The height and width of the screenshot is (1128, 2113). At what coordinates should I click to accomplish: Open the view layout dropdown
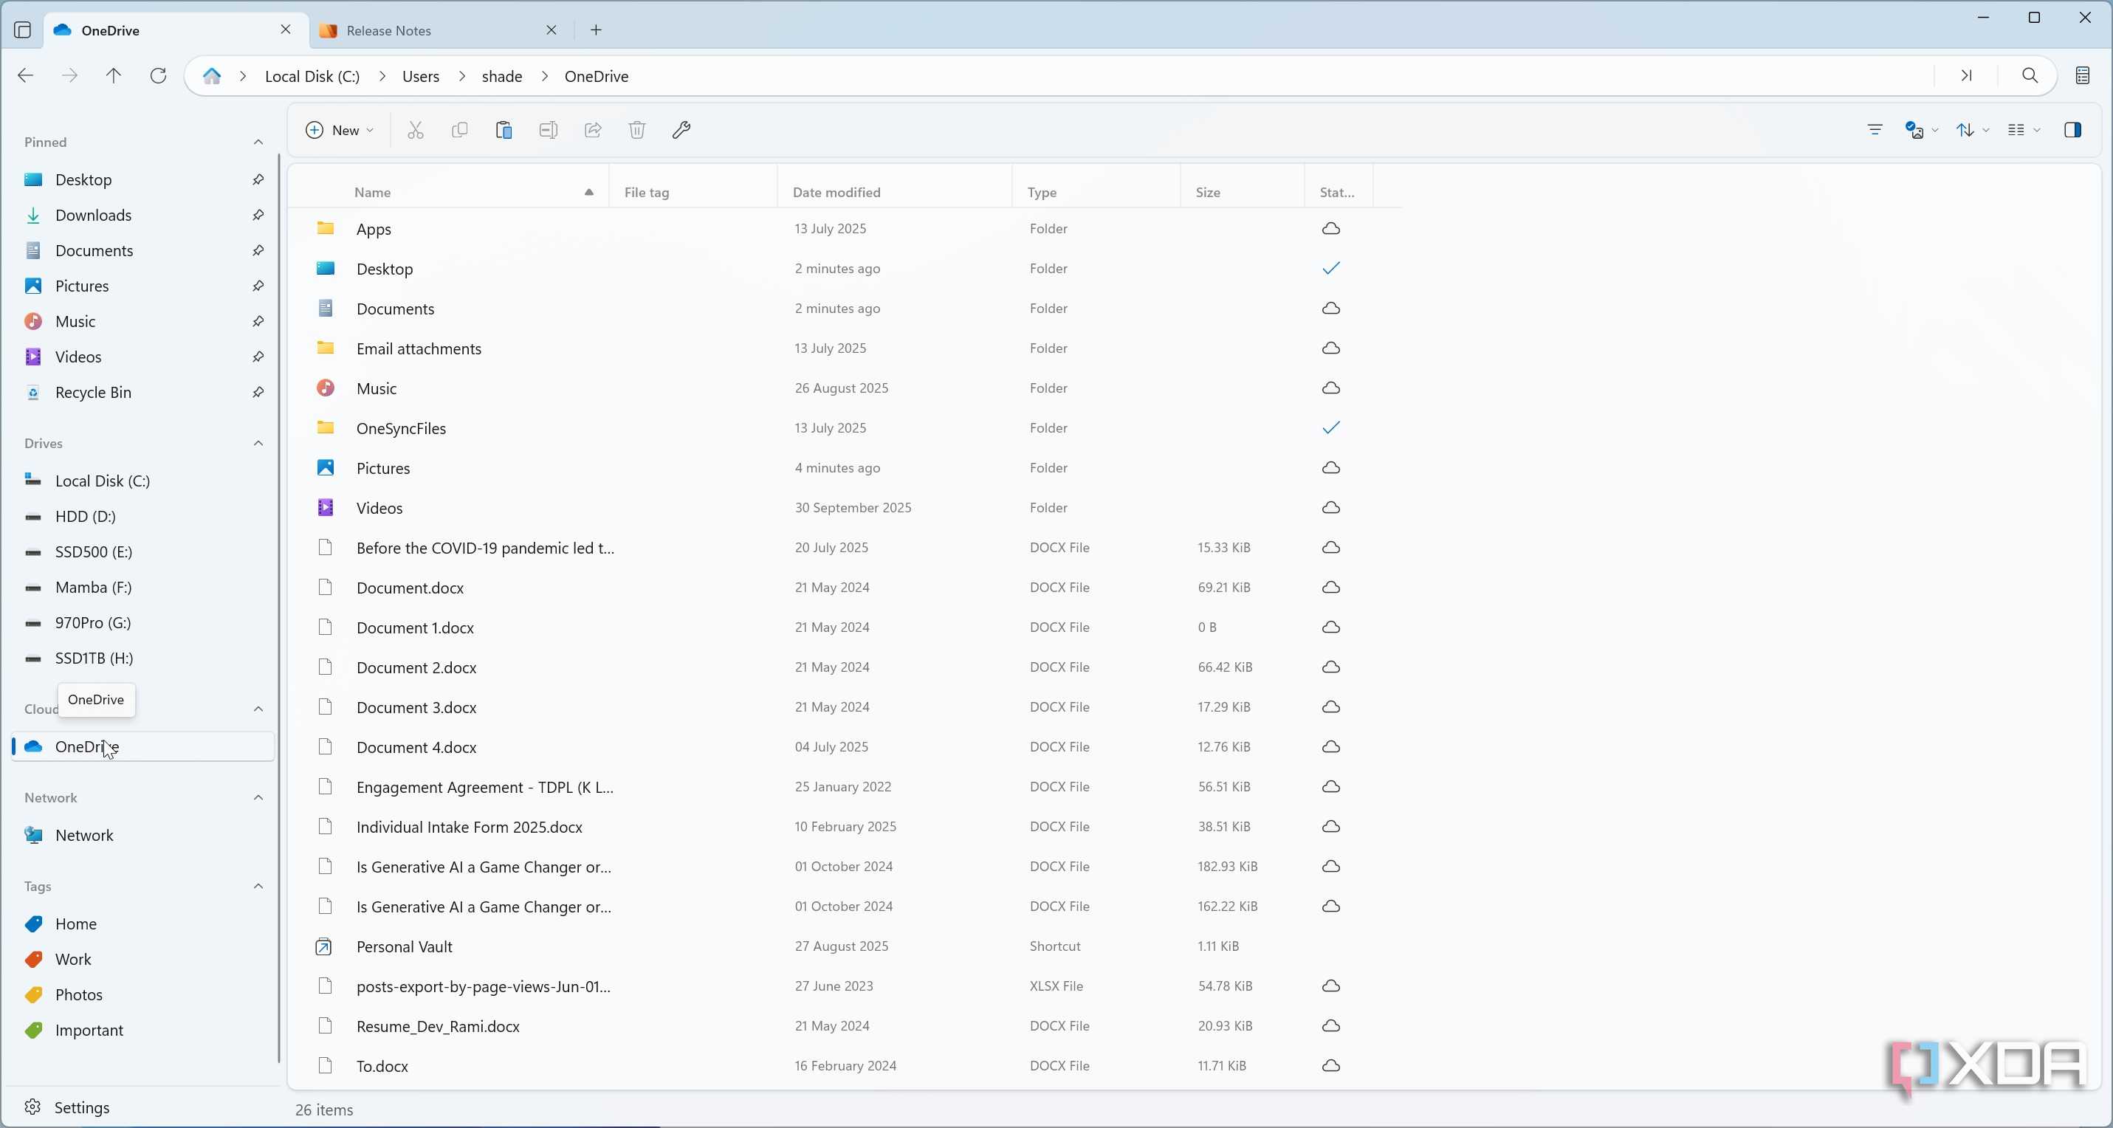[x=2024, y=130]
